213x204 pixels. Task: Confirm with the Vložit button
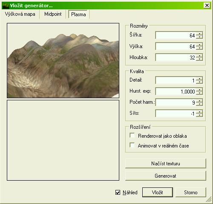[158, 193]
